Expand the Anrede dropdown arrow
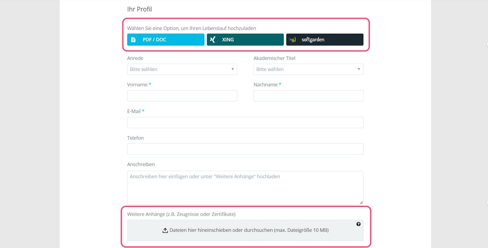This screenshot has width=488, height=248. [x=233, y=69]
